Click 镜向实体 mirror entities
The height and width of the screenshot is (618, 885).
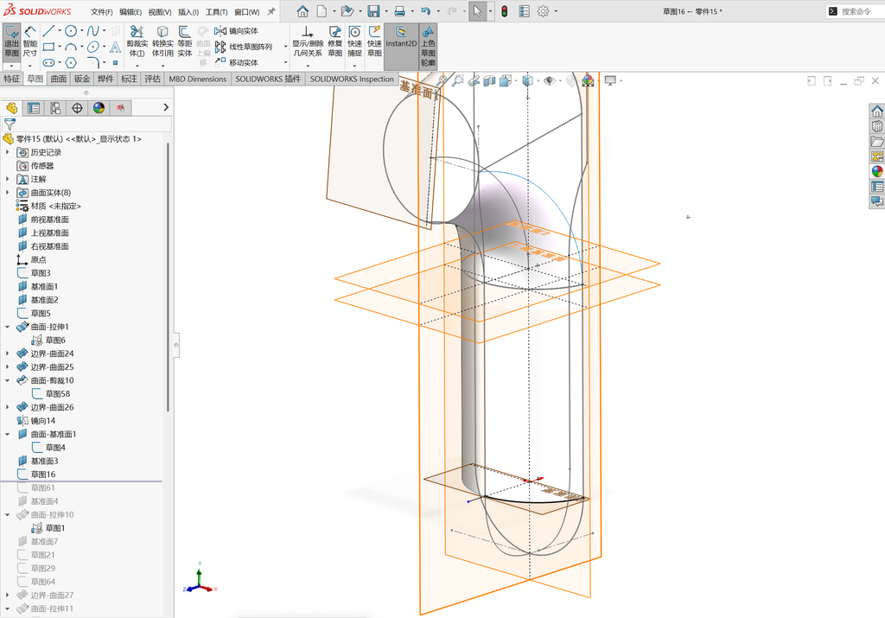point(237,31)
